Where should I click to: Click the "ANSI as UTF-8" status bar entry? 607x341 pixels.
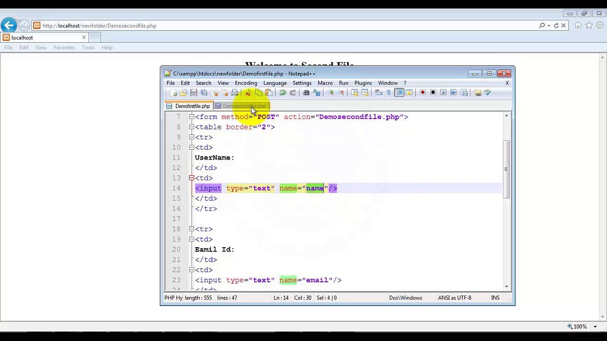(x=454, y=298)
